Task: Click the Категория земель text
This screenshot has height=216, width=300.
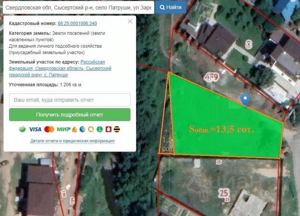Action: click(x=57, y=36)
